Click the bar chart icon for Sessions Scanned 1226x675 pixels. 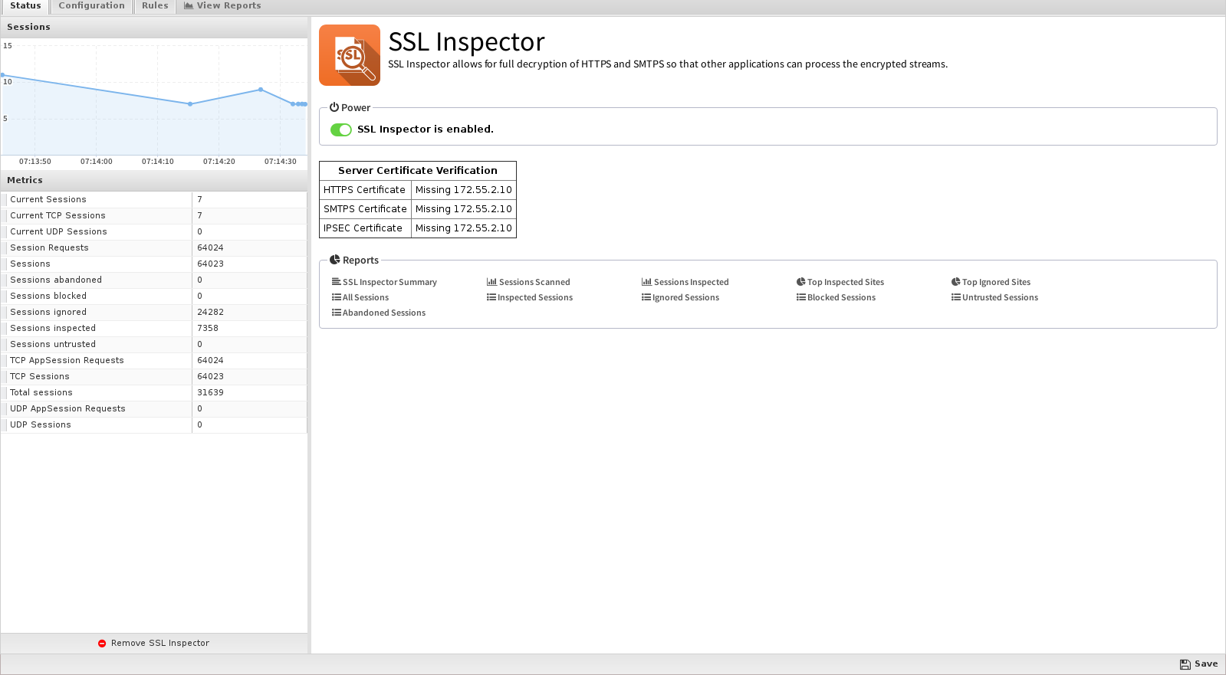coord(491,282)
